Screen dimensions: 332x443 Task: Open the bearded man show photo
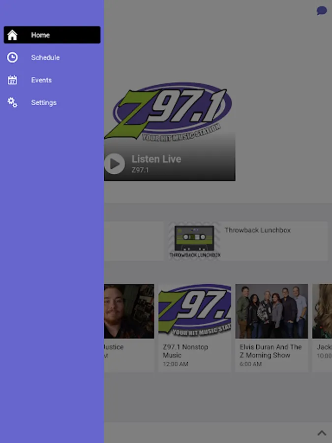(x=129, y=311)
